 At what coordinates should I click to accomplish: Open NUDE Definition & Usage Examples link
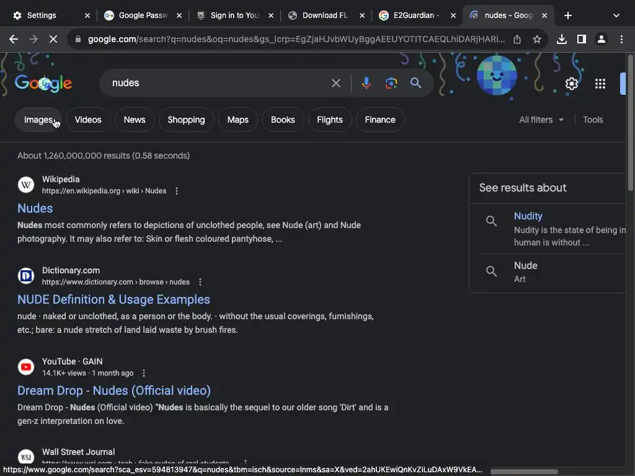(x=114, y=299)
